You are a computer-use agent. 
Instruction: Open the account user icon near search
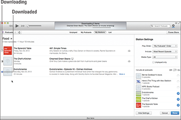[x=173, y=26]
